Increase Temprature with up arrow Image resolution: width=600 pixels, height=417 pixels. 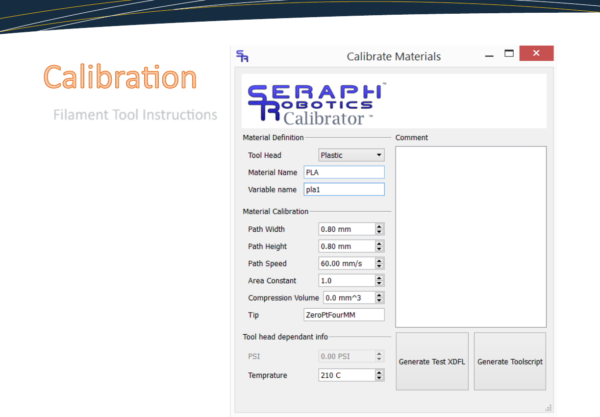tap(379, 372)
